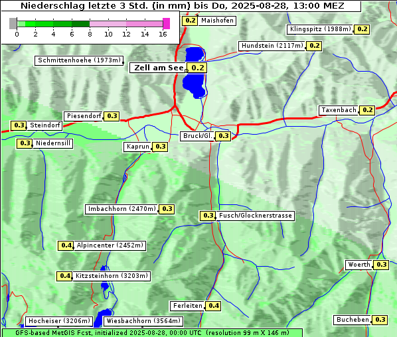Select the Schmittenhoehe (1973m) label
This screenshot has width=397, height=337.
[79, 60]
